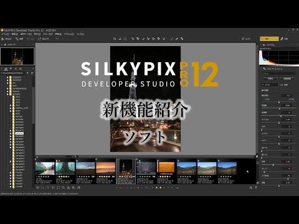Expand the node beside the highlighted Sample1 folder
The width and height of the screenshot is (299, 224).
pyautogui.click(x=11, y=133)
